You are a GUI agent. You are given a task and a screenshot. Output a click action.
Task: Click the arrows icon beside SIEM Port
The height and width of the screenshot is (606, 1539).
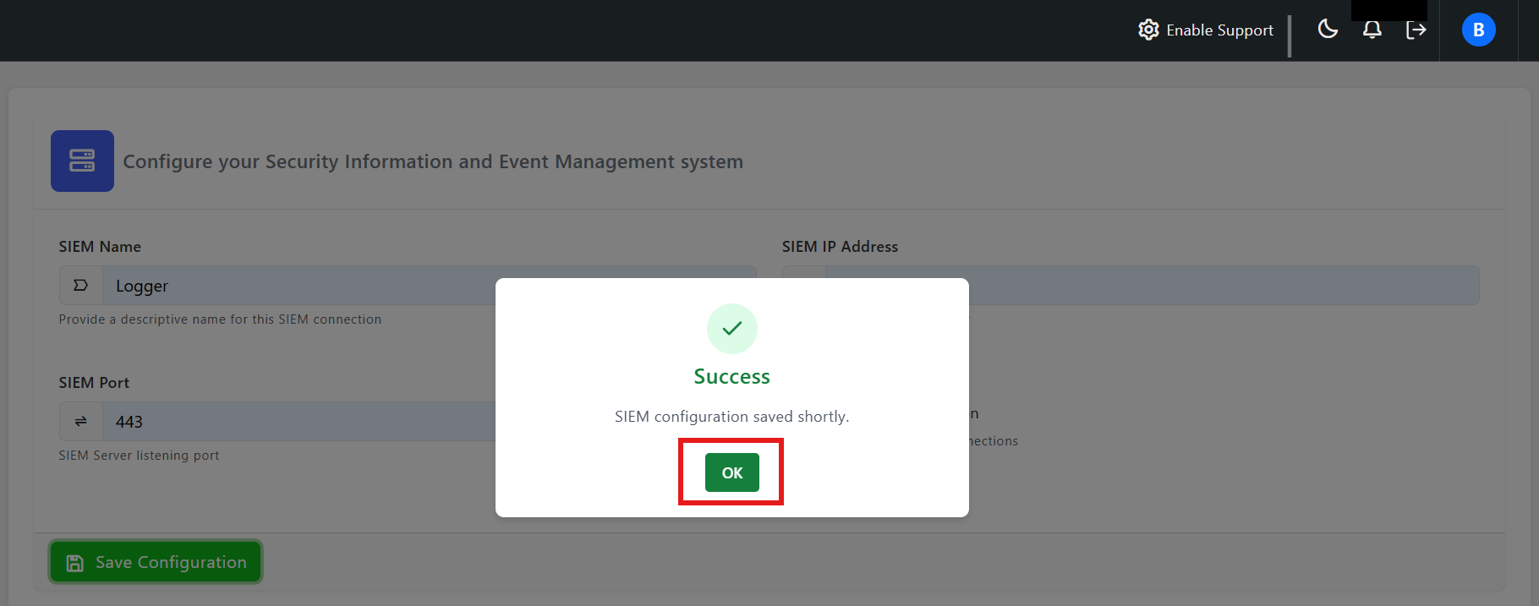pyautogui.click(x=81, y=421)
